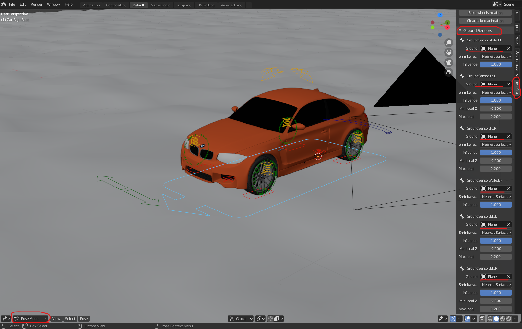Click the bone icon beside GroundSensor.Bk.L
Viewport: 522px width, 329px height.
462,216
